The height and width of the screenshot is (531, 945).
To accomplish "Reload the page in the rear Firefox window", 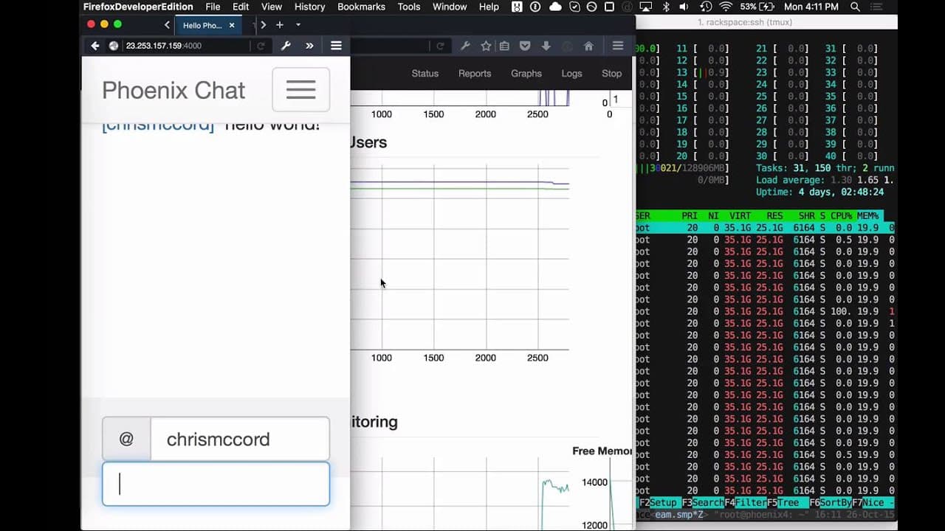I will point(440,46).
